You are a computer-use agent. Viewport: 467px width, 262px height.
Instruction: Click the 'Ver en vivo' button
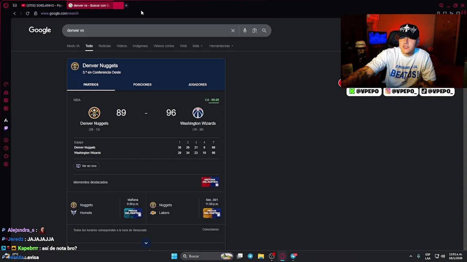(x=86, y=166)
